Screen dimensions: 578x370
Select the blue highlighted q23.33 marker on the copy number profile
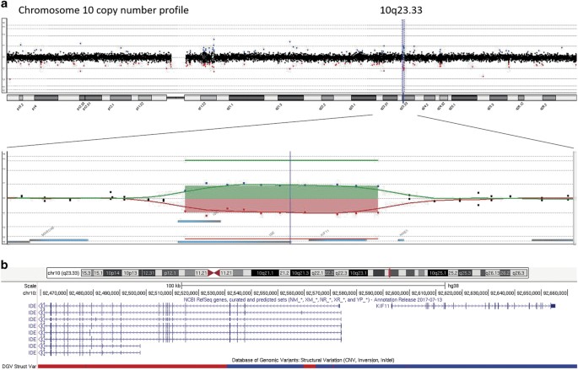402,61
